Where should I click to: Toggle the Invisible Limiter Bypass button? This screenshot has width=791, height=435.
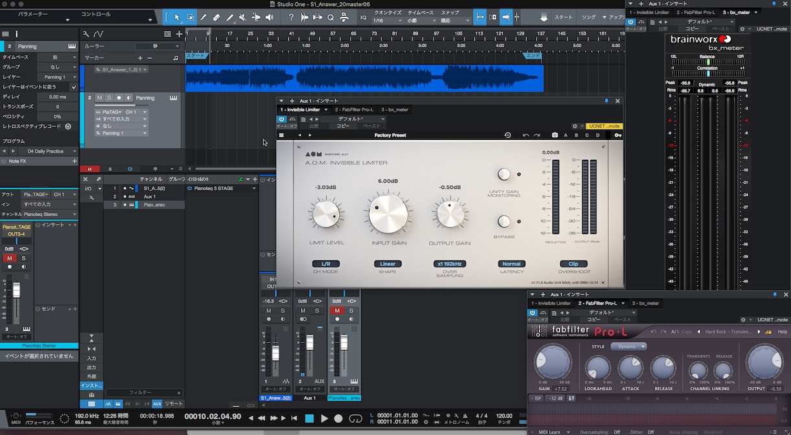(x=504, y=221)
